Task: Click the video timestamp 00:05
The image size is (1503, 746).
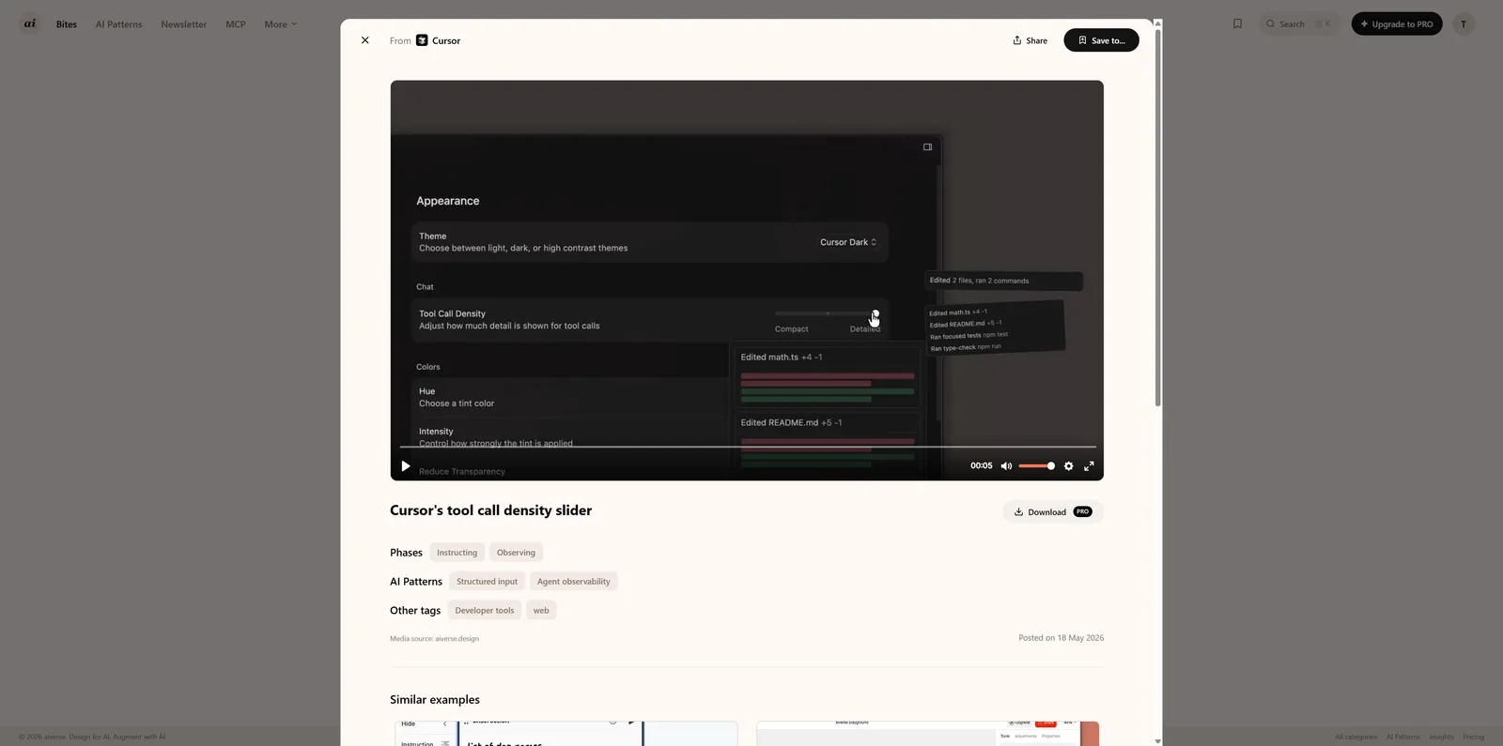Action: [981, 466]
